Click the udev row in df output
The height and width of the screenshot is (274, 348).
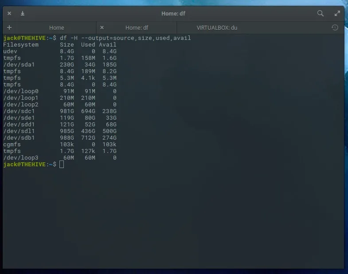click(x=10, y=51)
